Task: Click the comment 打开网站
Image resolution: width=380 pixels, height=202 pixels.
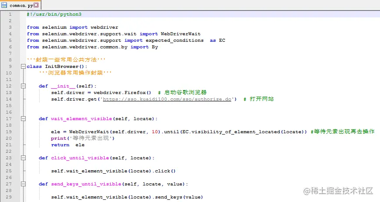Action: point(259,99)
